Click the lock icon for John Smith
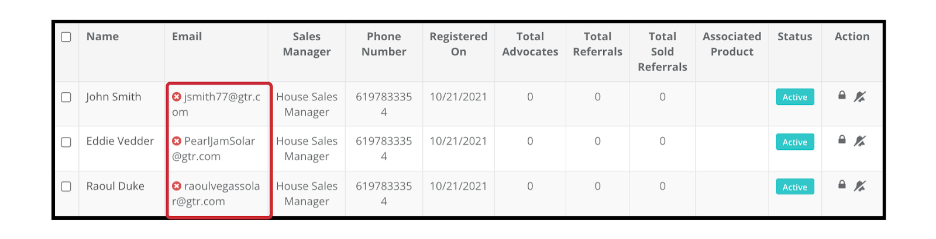 [842, 95]
